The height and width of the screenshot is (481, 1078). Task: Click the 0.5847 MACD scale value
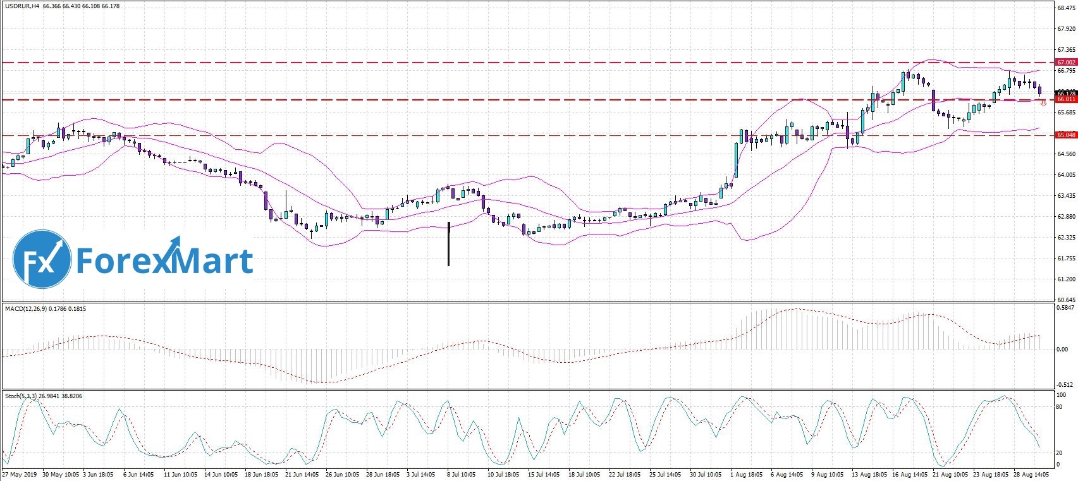coord(1066,308)
